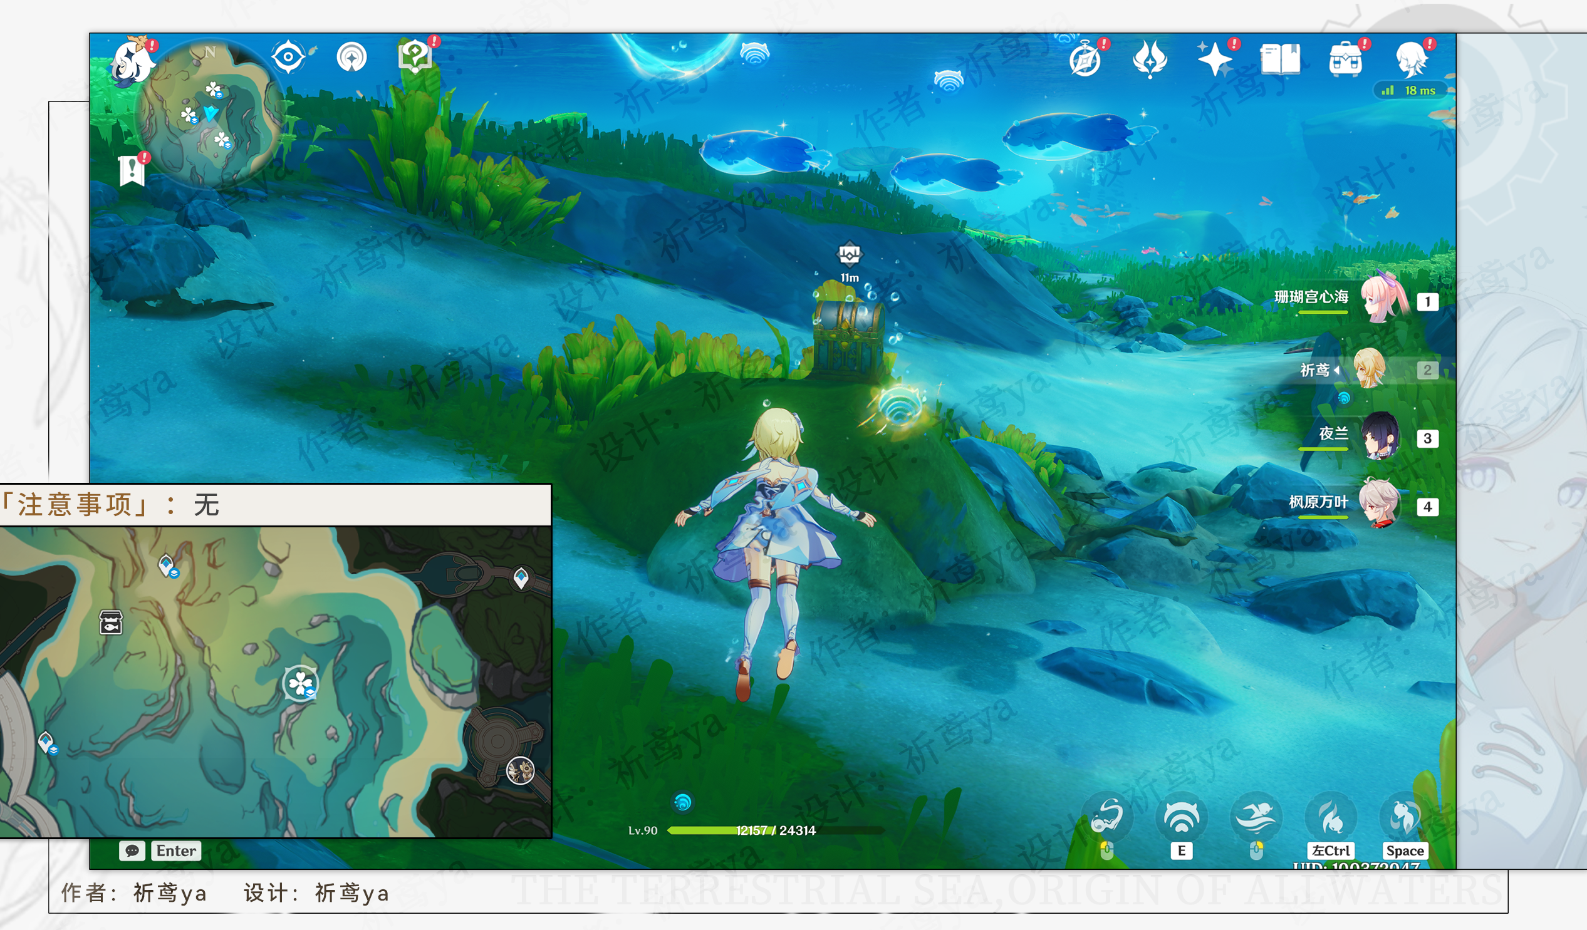This screenshot has height=930, width=1587.
Task: Click the small sonar icon above Lv.90
Action: click(x=683, y=802)
